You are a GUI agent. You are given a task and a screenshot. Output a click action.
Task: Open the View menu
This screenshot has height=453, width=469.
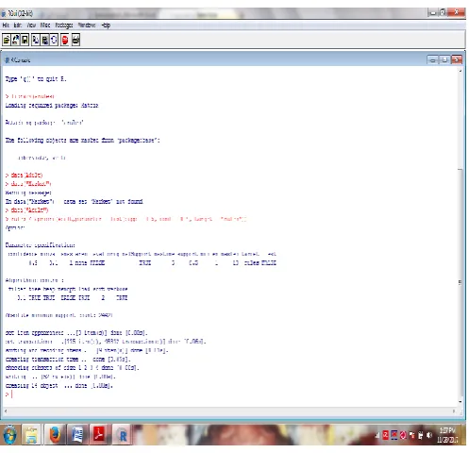(x=31, y=25)
